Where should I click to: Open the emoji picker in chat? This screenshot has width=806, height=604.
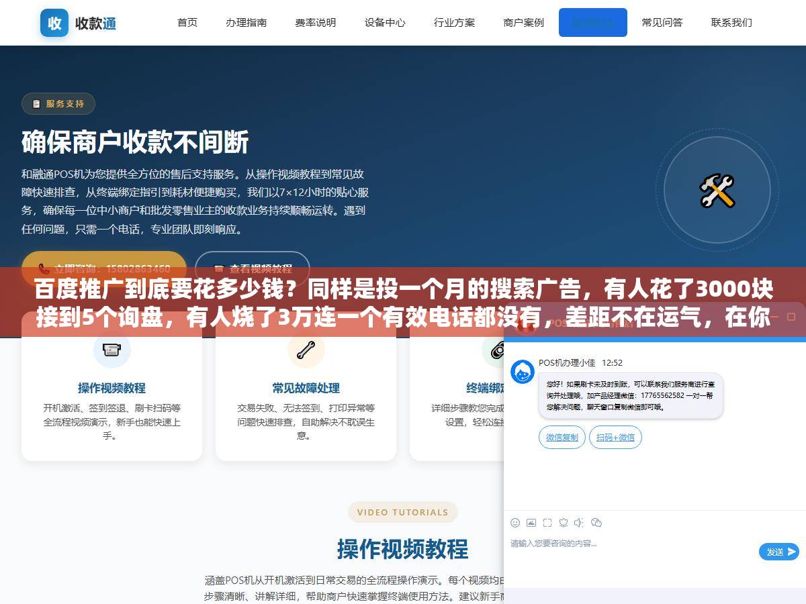click(515, 523)
